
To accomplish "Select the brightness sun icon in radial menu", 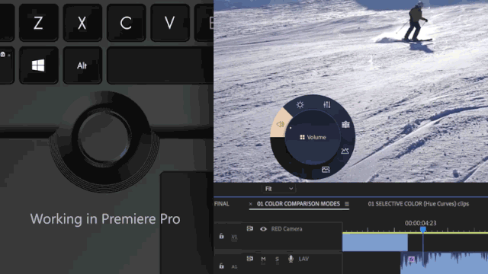I will tap(300, 105).
